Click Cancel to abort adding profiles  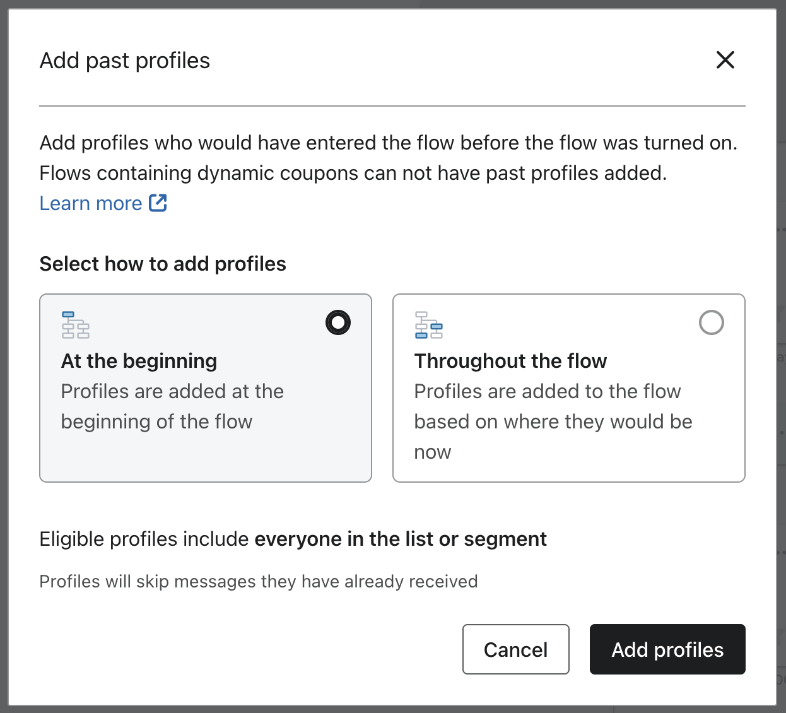(x=515, y=649)
